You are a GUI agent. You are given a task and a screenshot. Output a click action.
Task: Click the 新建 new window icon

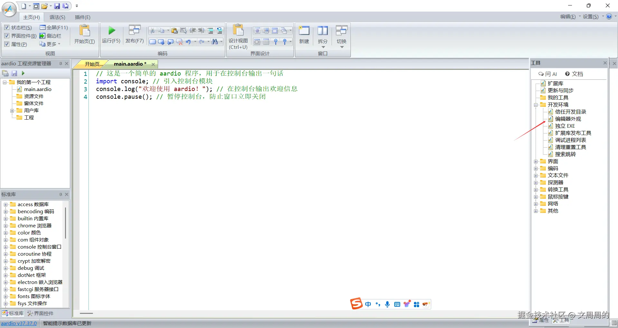coord(304,31)
